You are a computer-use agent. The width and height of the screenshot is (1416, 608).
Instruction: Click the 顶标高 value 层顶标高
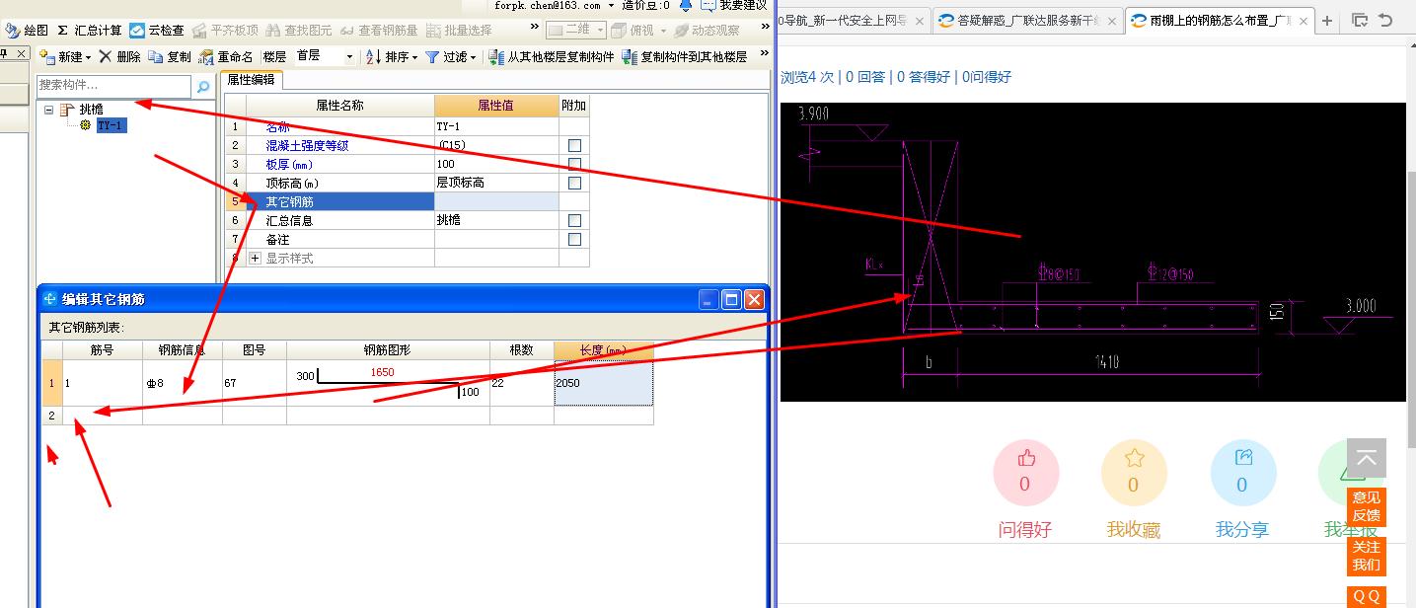click(x=496, y=183)
